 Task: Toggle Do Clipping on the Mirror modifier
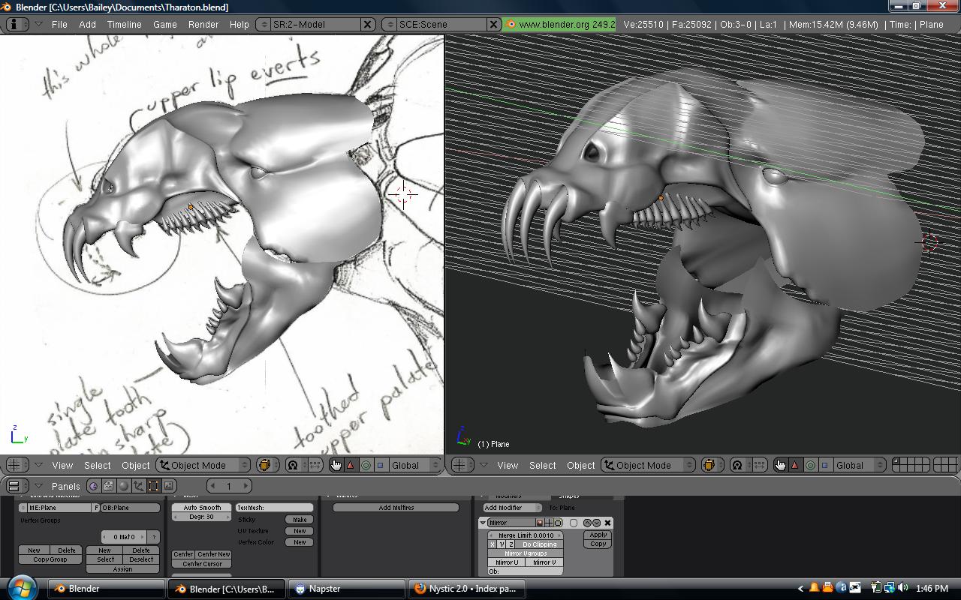(x=539, y=544)
